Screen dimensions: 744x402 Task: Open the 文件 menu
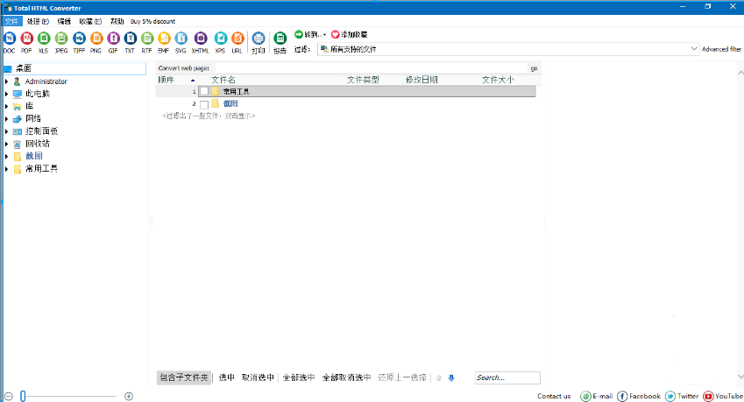[x=12, y=21]
